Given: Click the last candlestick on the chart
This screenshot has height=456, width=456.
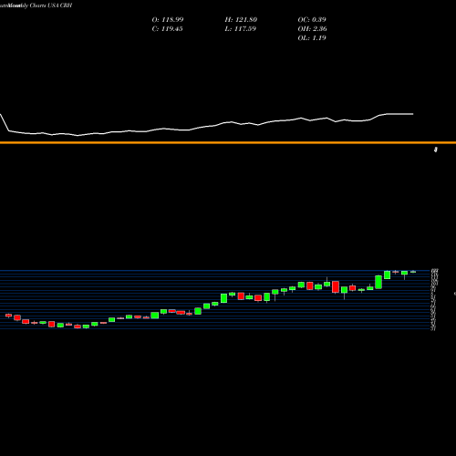Looking at the screenshot, I should pyautogui.click(x=413, y=272).
